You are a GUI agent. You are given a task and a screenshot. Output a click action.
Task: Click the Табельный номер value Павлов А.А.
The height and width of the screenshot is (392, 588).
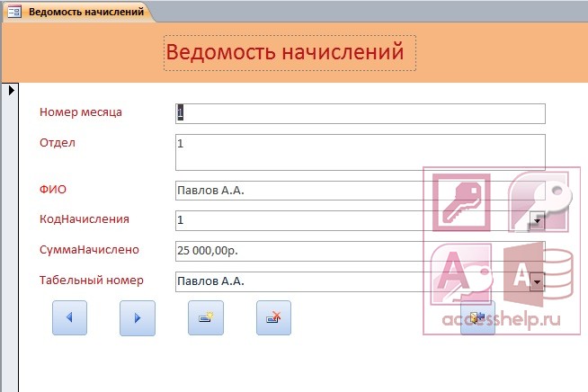click(352, 281)
